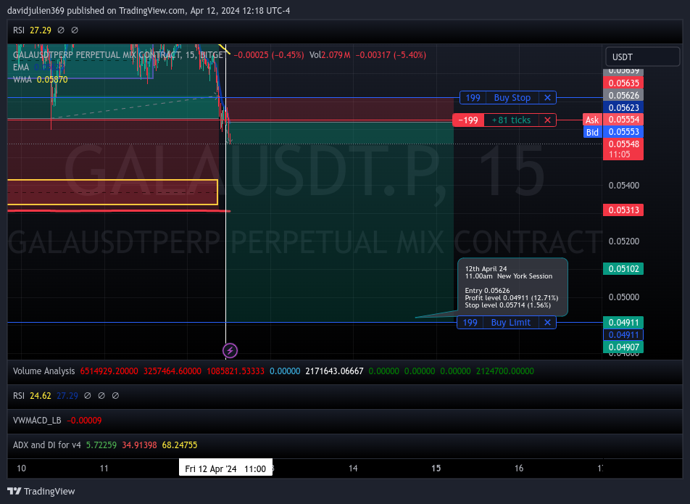
Task: Click the first ∅ symbol after top RSI 27.29
Action: pos(61,30)
